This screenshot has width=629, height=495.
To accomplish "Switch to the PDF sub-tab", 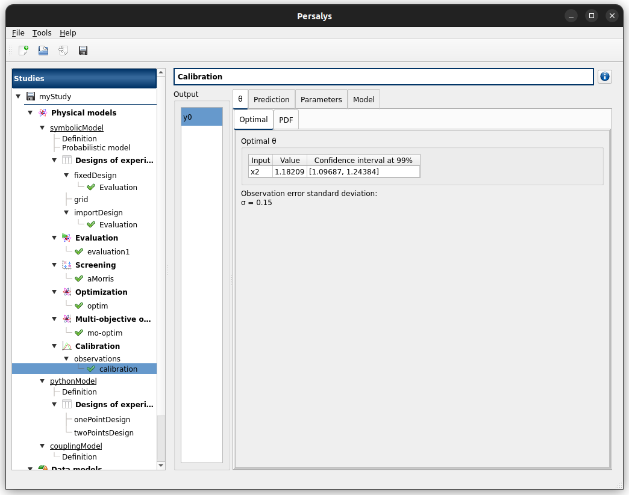I will (286, 120).
